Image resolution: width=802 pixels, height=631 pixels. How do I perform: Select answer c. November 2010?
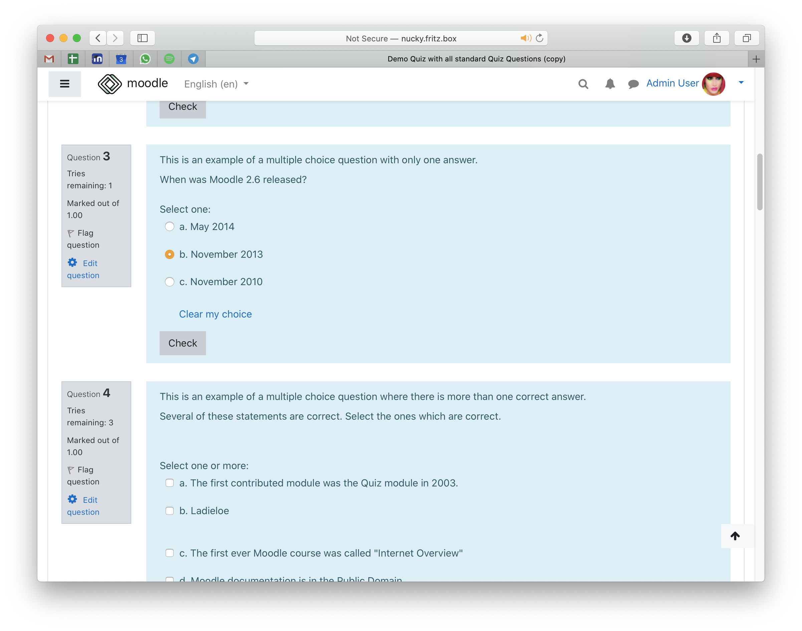pyautogui.click(x=170, y=282)
